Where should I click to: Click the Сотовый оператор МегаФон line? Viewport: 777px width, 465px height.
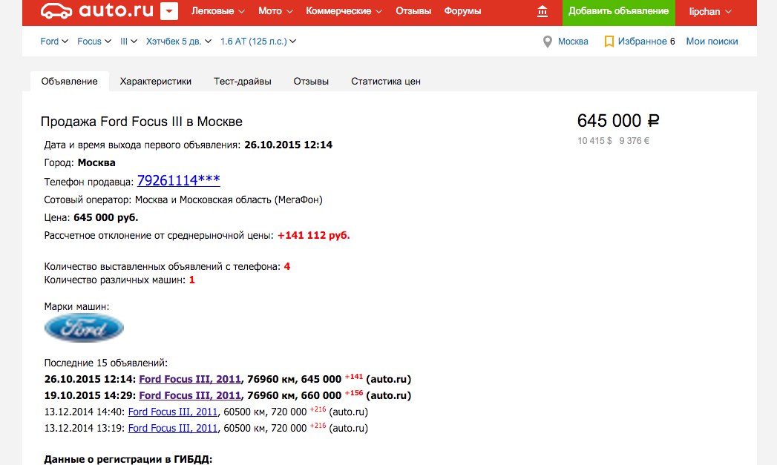[x=183, y=199]
